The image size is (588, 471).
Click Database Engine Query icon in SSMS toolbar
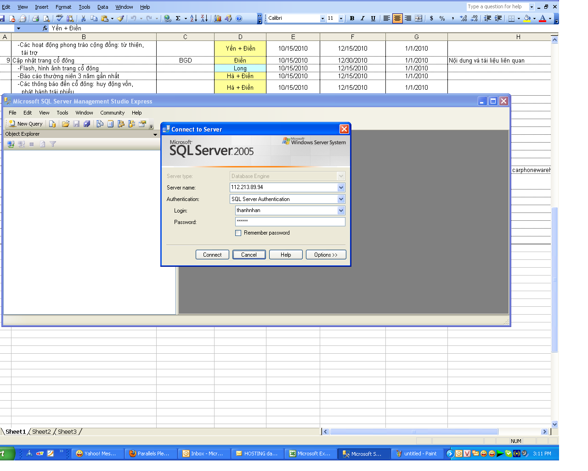pyautogui.click(x=52, y=124)
